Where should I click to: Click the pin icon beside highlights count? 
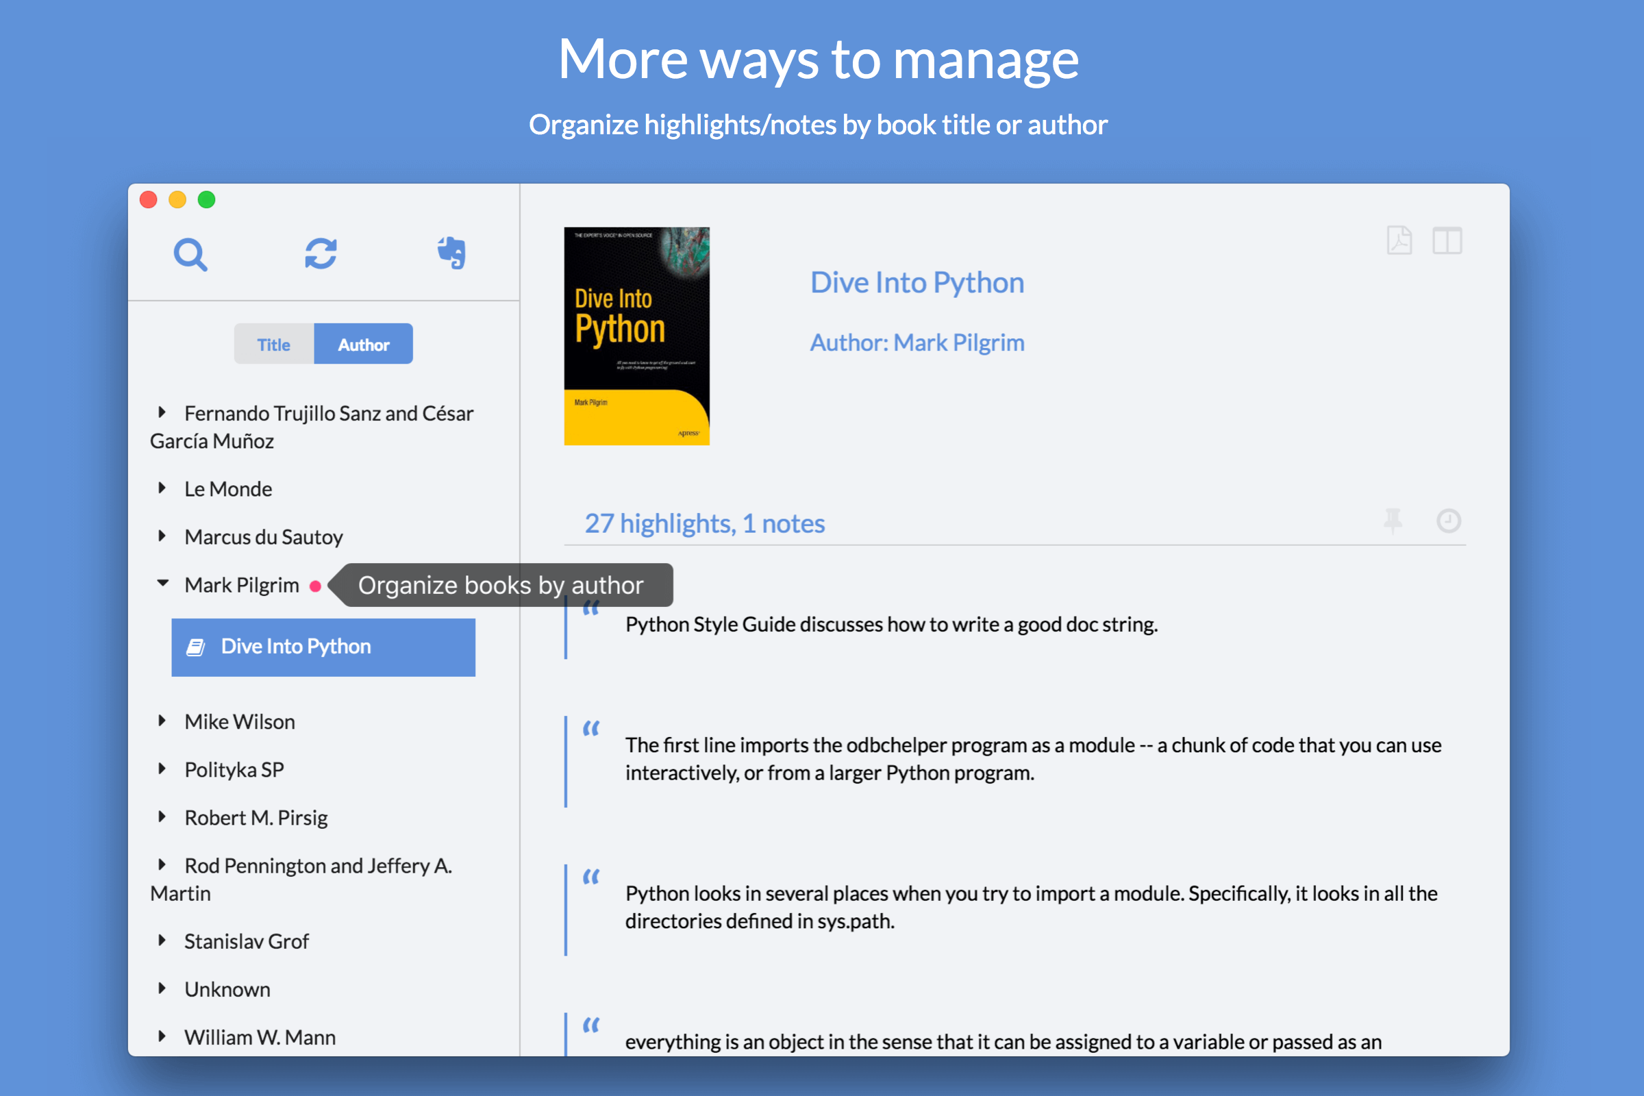point(1393,521)
